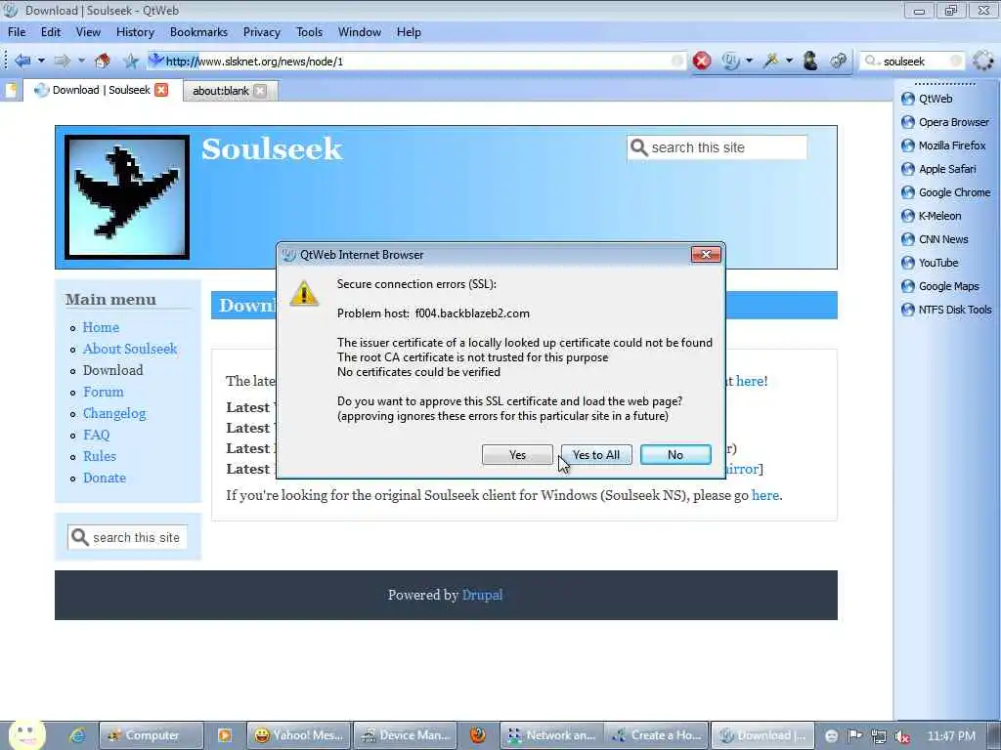Click the search magnifier in toolbar search box

point(870,62)
